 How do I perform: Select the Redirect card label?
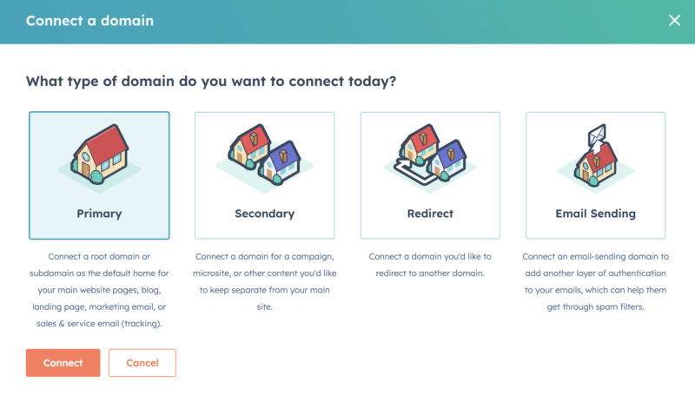tap(430, 214)
